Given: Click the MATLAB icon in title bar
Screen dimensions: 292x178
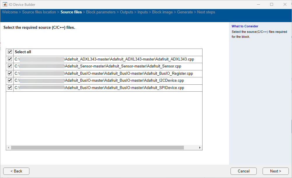Looking at the screenshot, I should (x=5, y=4).
